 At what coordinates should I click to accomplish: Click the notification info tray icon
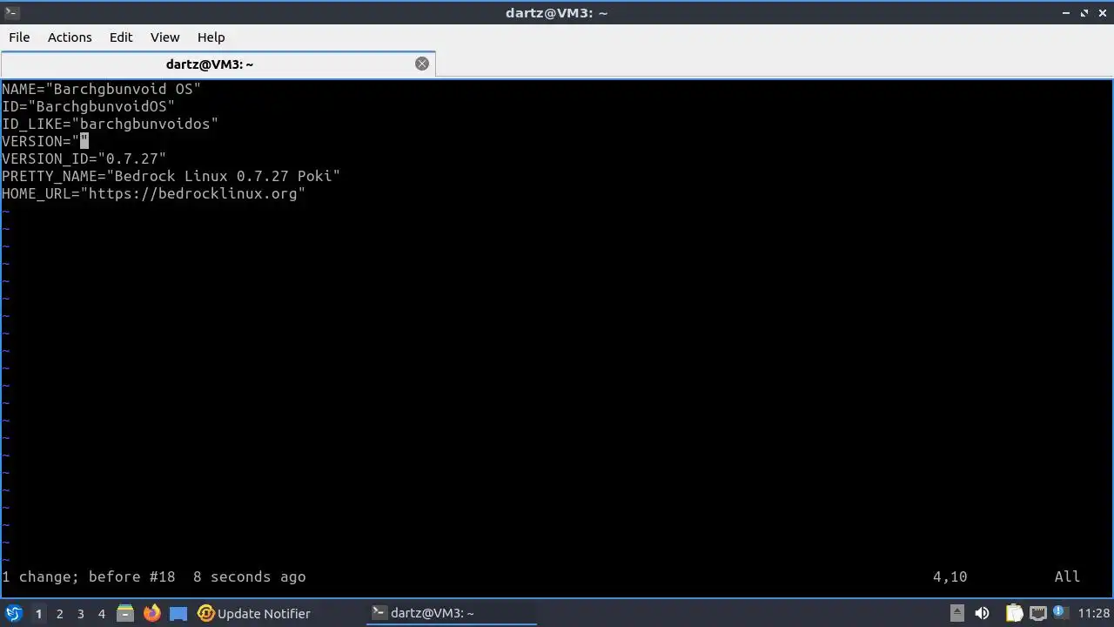point(1060,613)
